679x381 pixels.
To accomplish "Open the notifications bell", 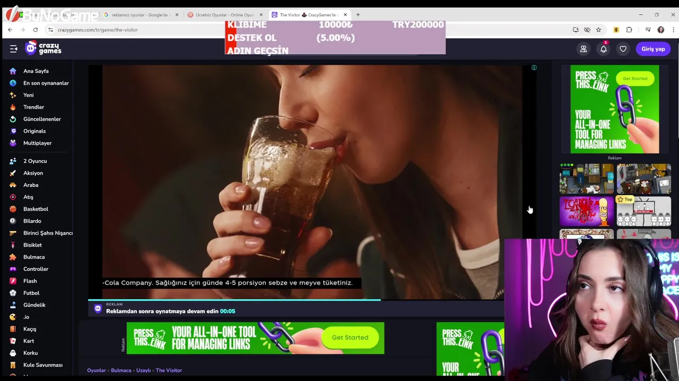I will click(x=604, y=49).
